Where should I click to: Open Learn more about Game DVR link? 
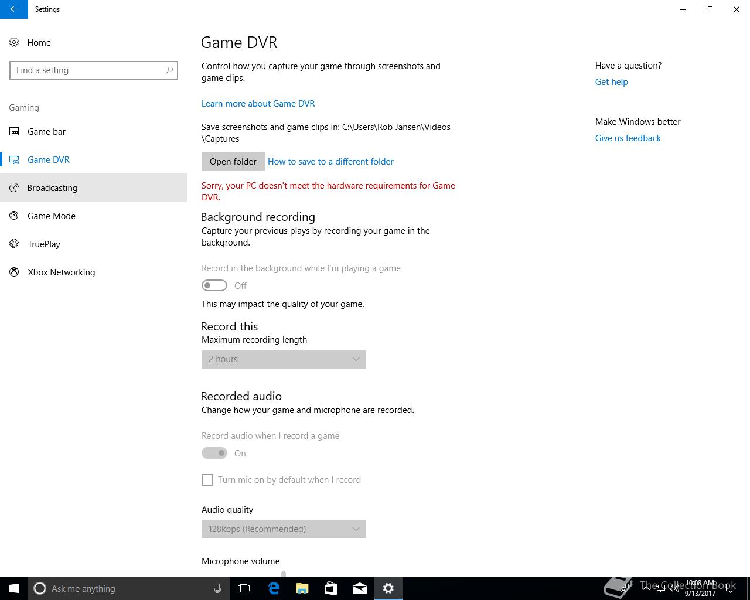pyautogui.click(x=258, y=104)
